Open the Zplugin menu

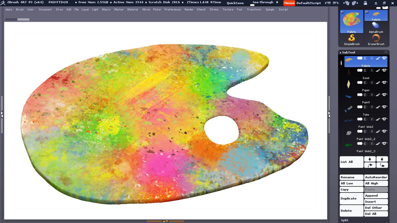(270, 10)
